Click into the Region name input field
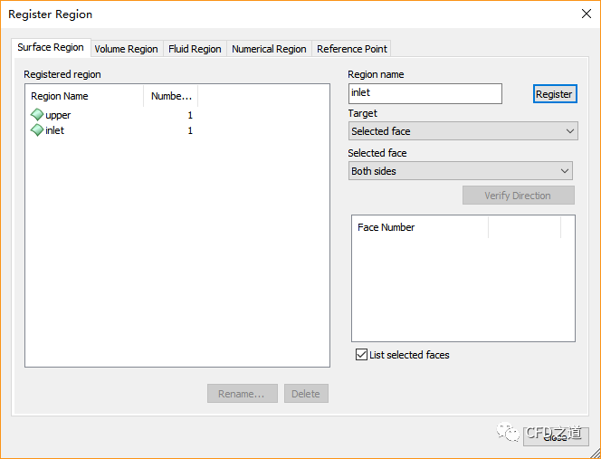This screenshot has height=459, width=601. click(x=425, y=93)
